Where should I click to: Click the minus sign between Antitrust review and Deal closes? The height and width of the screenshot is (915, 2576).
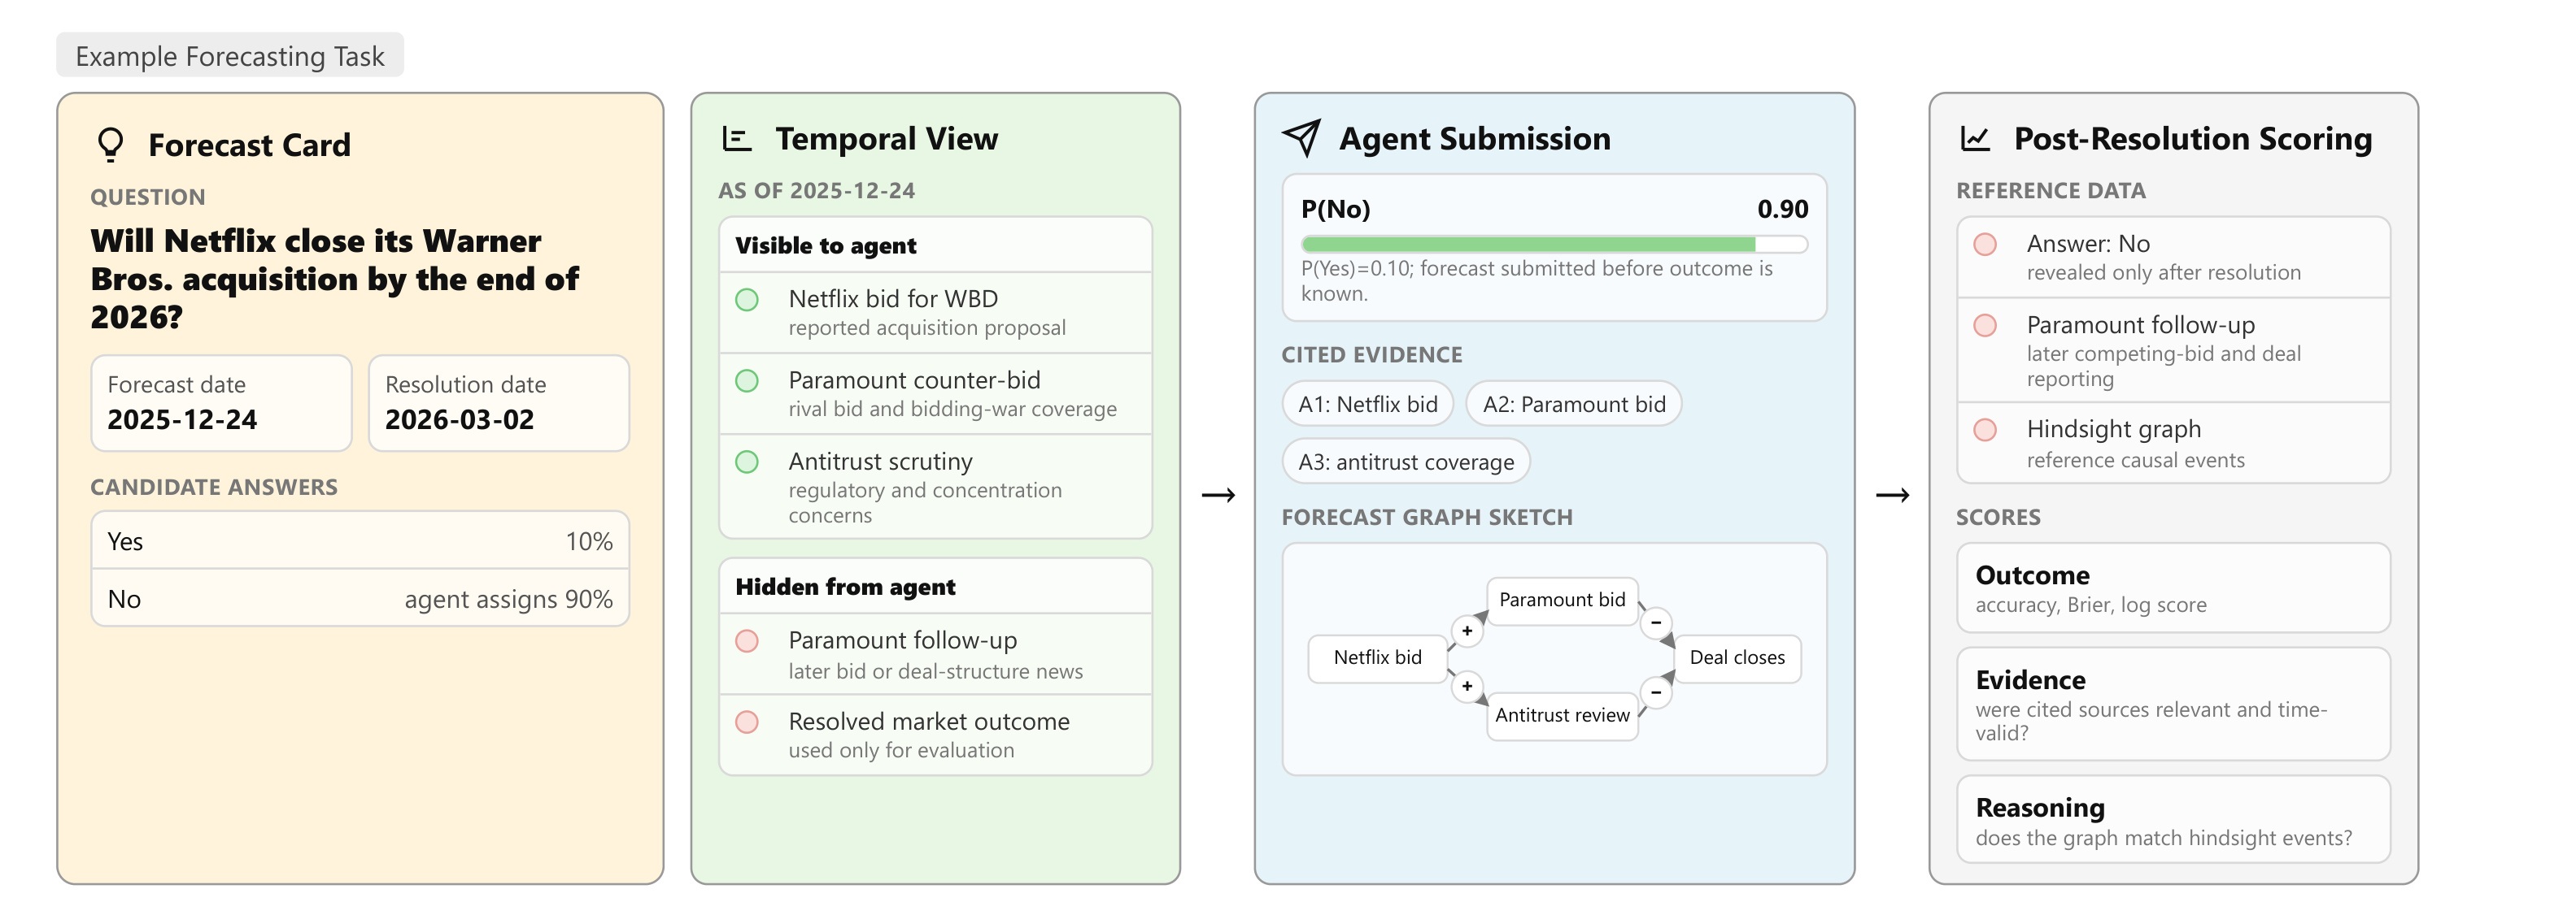1656,692
